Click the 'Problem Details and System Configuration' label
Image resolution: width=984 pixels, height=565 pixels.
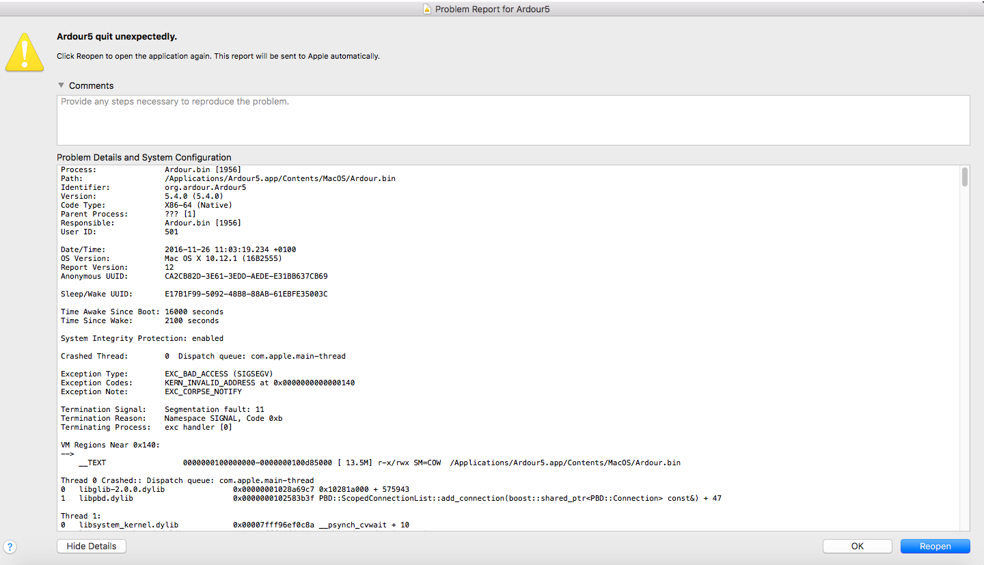point(144,157)
